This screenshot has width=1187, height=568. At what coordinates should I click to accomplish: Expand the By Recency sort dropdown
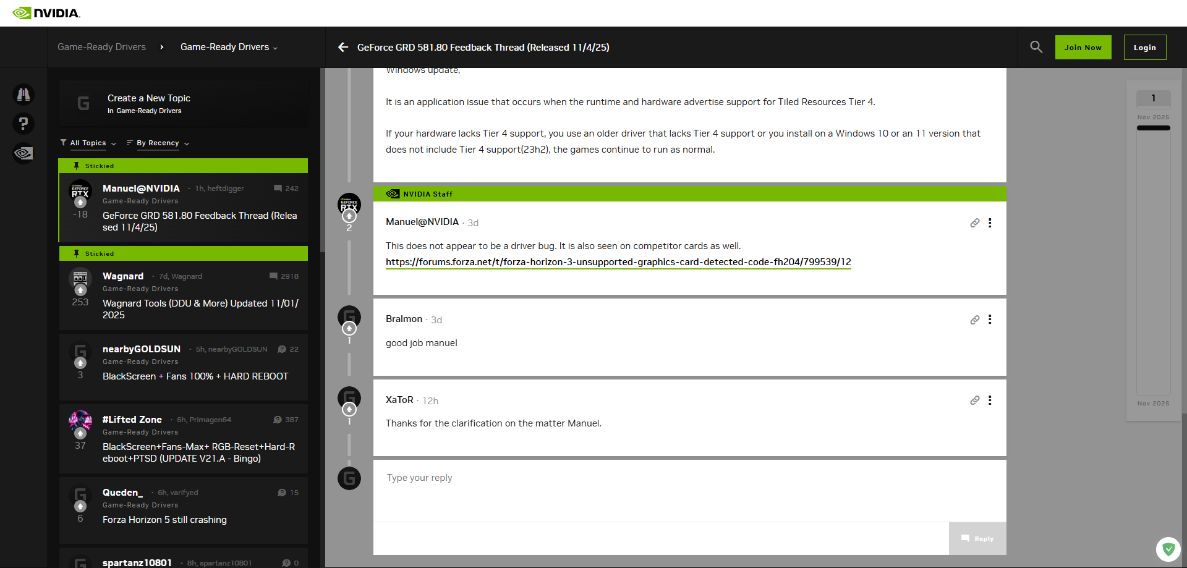(x=158, y=143)
